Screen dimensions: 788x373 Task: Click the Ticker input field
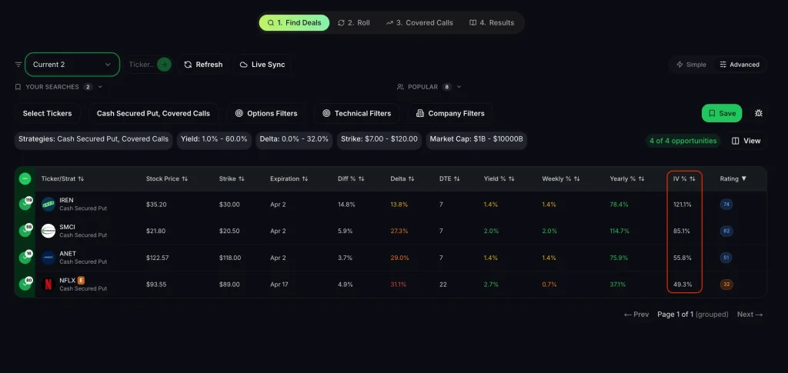(x=141, y=65)
